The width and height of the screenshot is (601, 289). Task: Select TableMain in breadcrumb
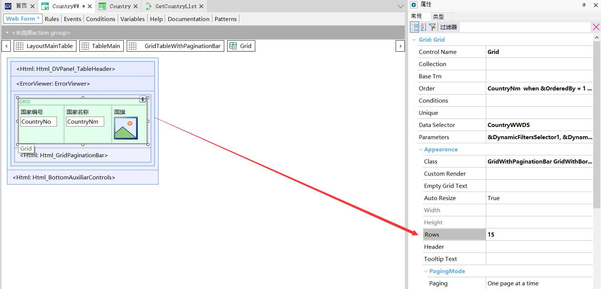(x=102, y=46)
